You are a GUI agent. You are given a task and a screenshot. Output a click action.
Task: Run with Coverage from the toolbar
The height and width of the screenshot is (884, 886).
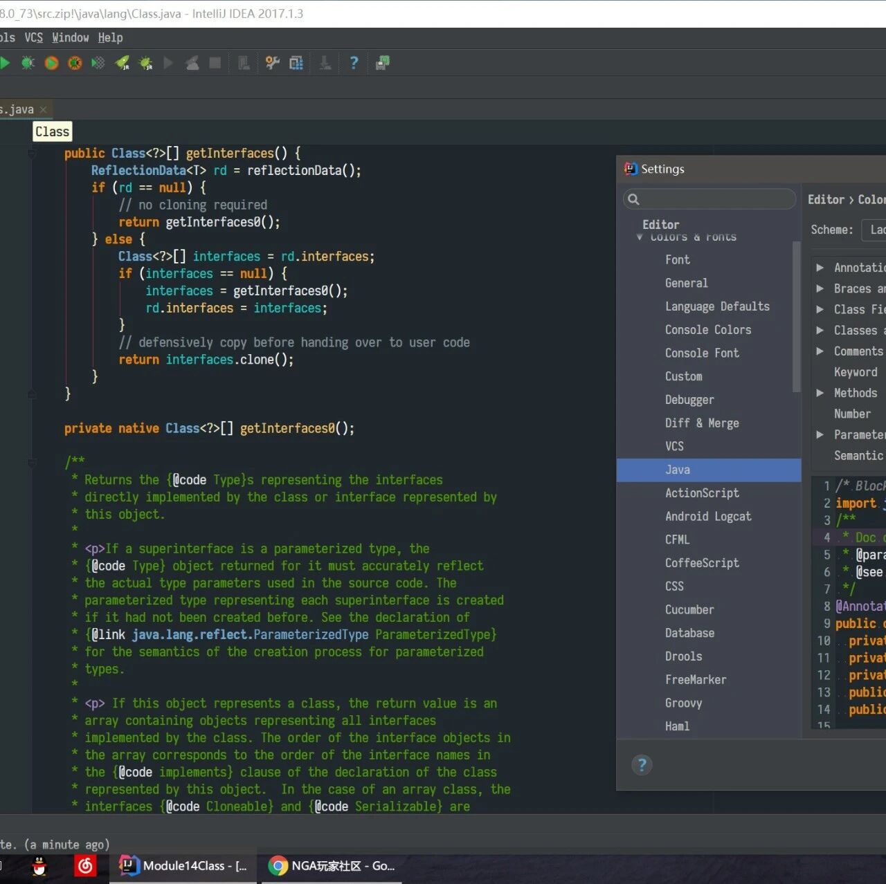98,63
